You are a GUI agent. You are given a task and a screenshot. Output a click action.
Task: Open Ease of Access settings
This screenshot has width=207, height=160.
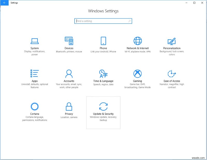[172, 77]
